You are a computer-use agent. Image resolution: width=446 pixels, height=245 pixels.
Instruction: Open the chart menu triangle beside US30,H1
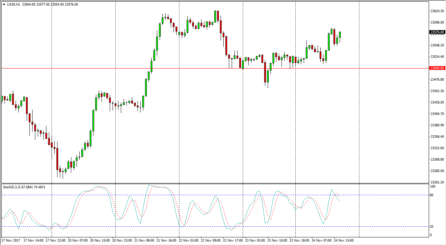[4, 4]
